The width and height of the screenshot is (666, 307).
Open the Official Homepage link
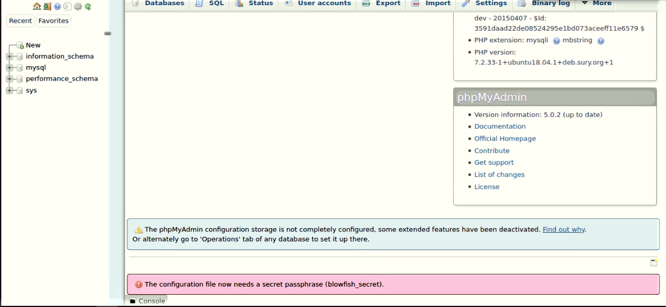pos(505,139)
